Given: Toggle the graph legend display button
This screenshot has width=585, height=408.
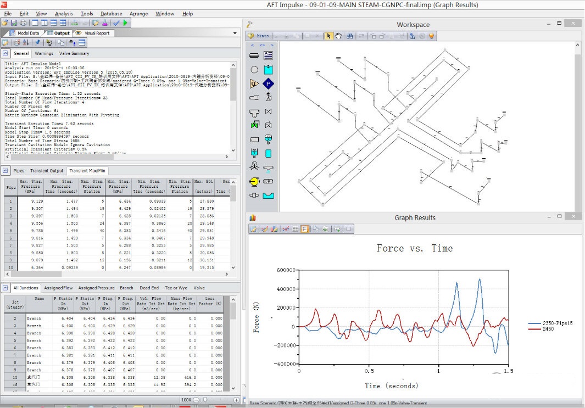Looking at the screenshot, I should (304, 228).
